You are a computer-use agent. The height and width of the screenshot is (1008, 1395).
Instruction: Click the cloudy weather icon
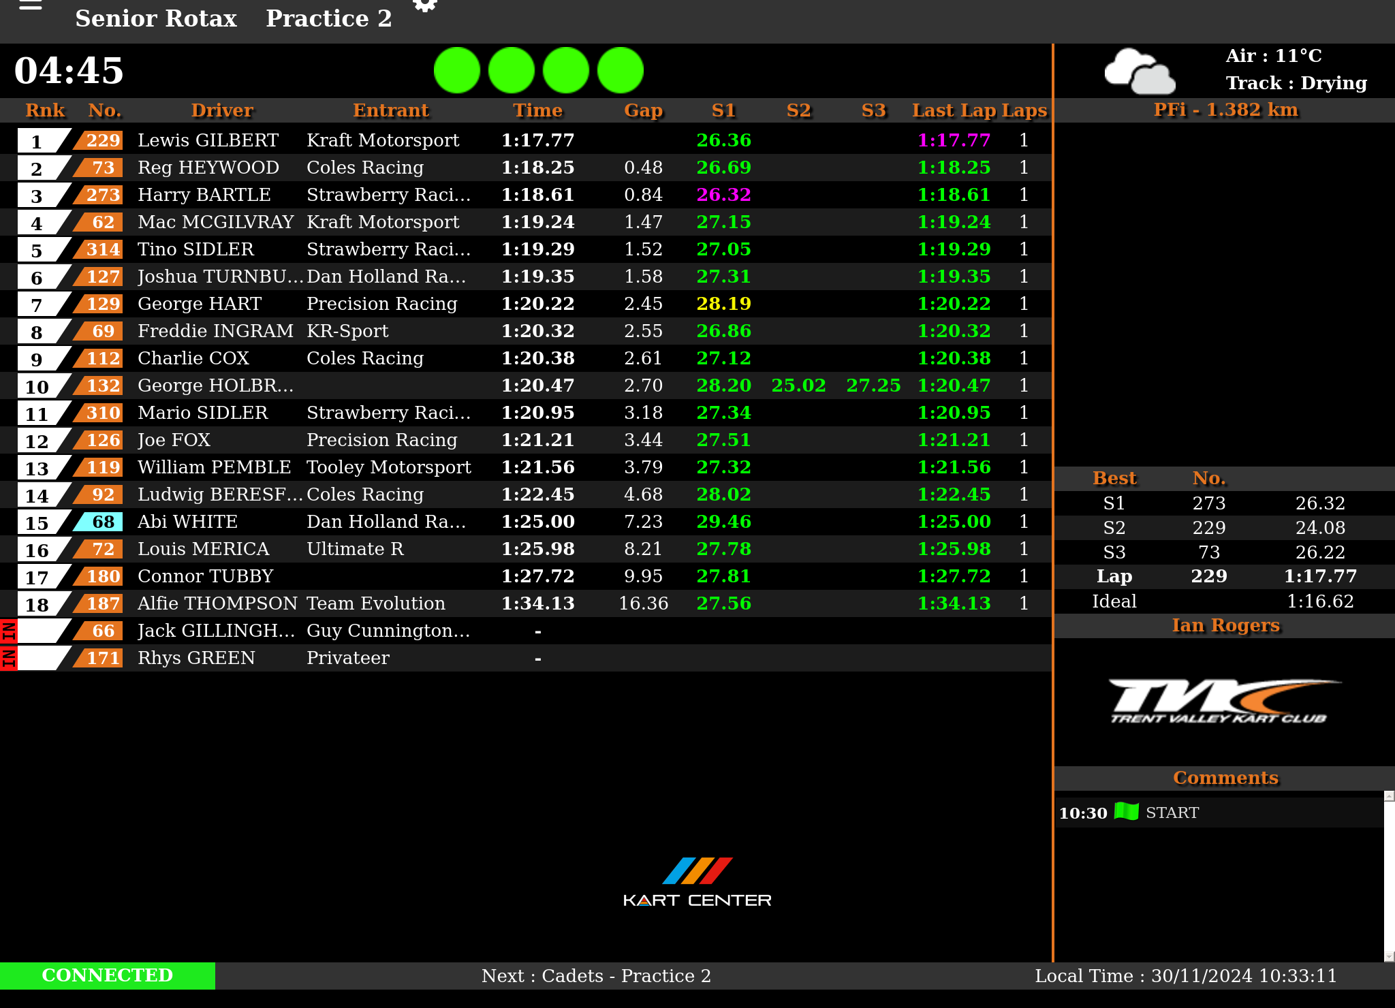1139,72
